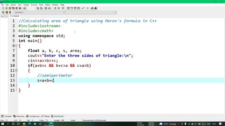Click the '//semiperimeter' comment line
The width and height of the screenshot is (225, 126).
(55, 75)
